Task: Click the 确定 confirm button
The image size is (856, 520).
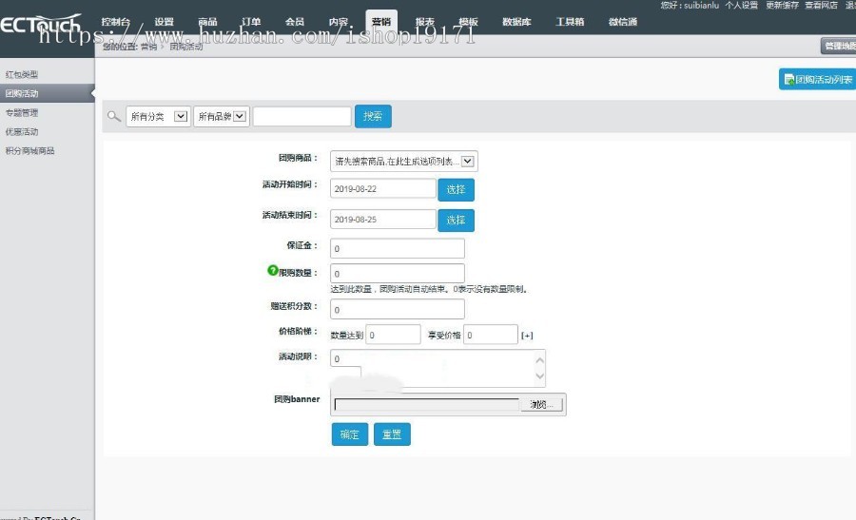Action: 349,434
